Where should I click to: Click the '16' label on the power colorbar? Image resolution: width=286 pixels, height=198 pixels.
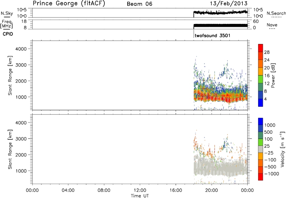point(267,76)
